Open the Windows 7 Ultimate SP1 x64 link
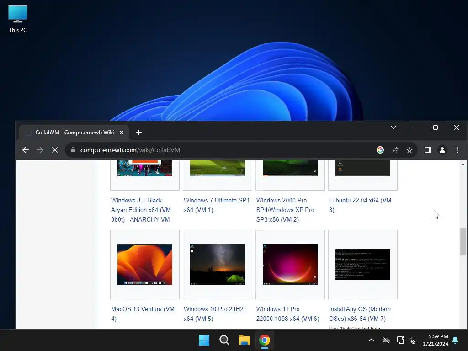The image size is (468, 351). [217, 205]
